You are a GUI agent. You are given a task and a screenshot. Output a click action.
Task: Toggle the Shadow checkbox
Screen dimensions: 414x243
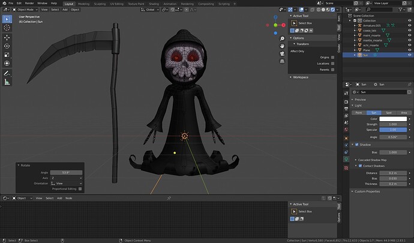click(x=357, y=145)
